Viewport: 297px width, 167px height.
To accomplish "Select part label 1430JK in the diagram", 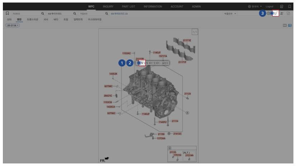I will [113, 74].
